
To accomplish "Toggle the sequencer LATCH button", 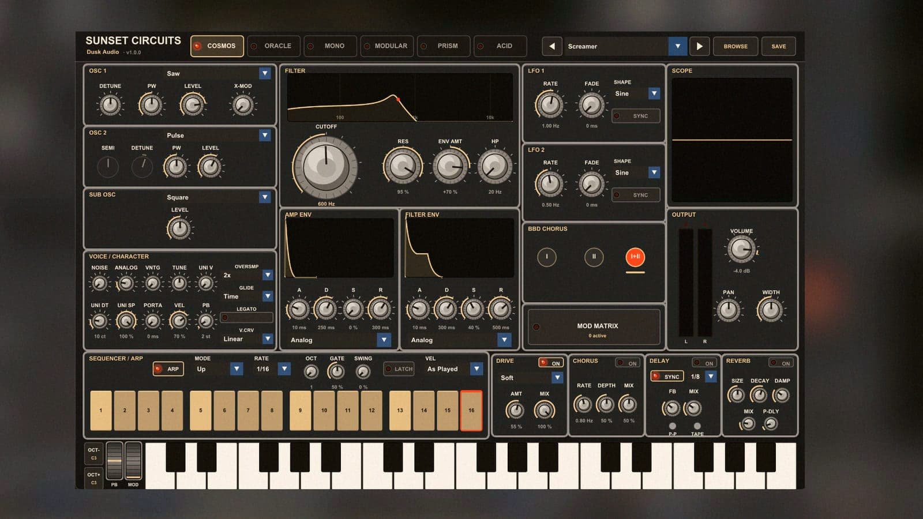I will point(399,369).
